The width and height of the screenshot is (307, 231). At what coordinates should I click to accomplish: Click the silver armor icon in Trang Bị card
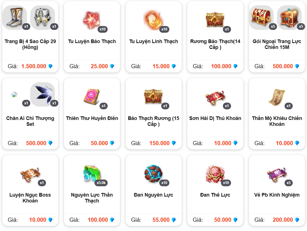click(43, 18)
